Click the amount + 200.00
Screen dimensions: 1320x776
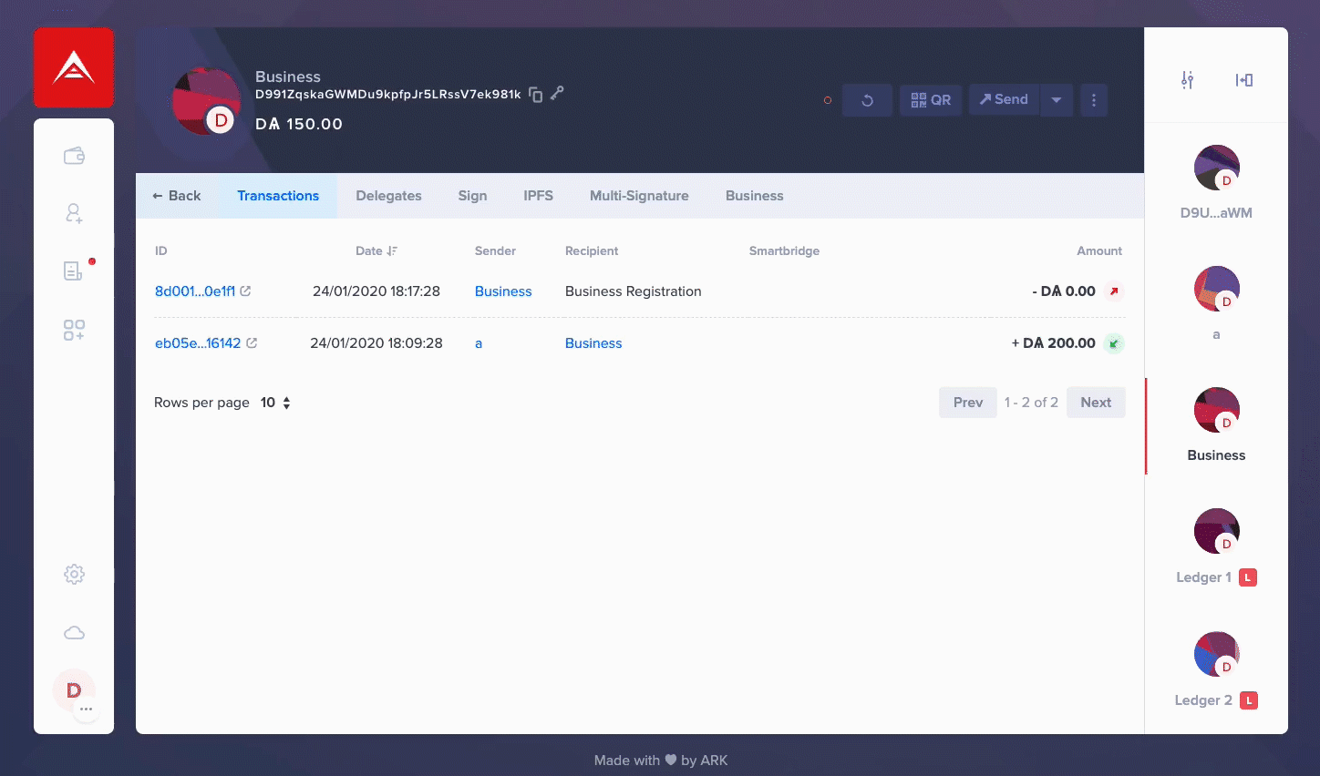point(1054,343)
